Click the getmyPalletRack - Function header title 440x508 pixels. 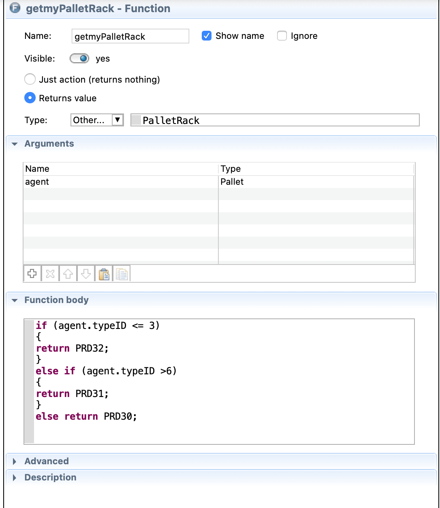98,9
